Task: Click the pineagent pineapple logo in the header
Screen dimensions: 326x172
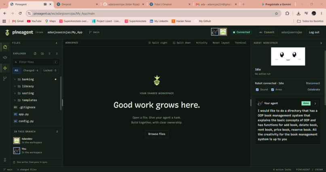Action: (x=7, y=32)
